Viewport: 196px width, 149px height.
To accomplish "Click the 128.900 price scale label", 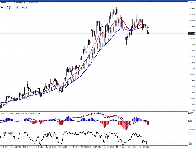I will pos(192,81).
